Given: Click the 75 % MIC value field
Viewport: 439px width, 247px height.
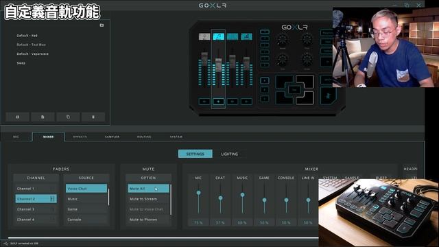Looking at the screenshot, I should pyautogui.click(x=198, y=222).
